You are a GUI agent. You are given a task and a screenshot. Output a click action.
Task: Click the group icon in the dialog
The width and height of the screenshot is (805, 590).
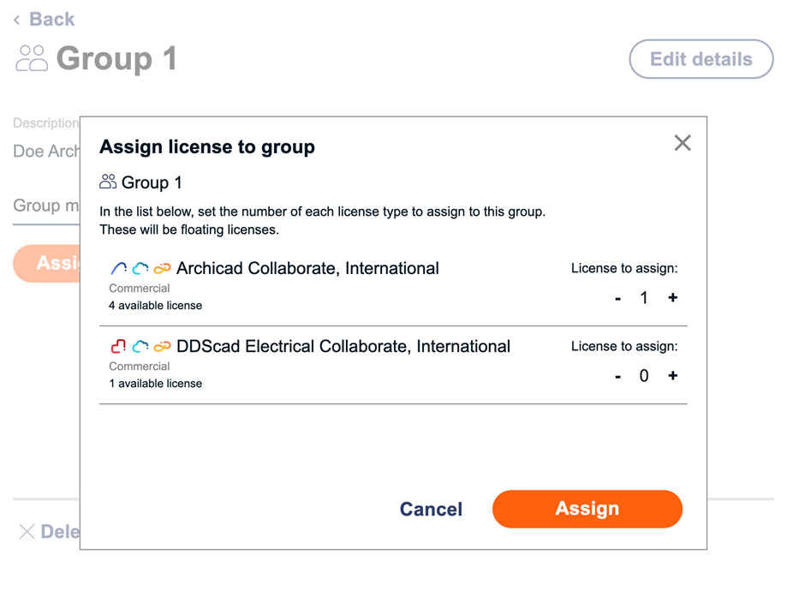tap(108, 182)
